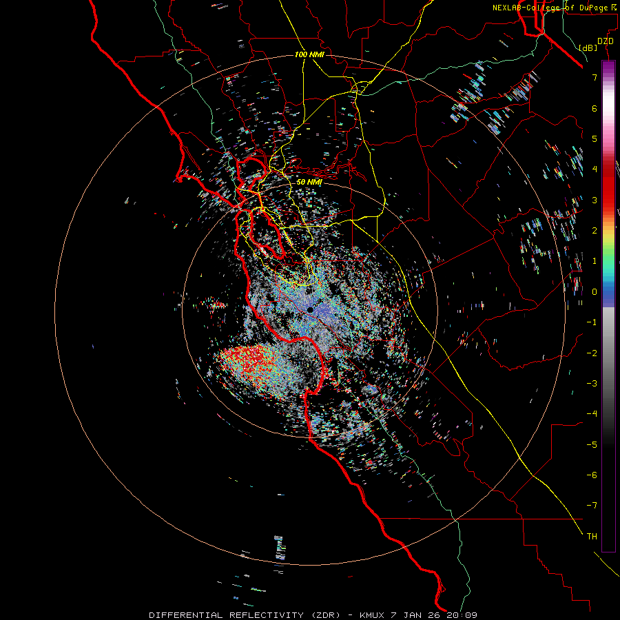Click the black radar site dot at the scan center
Viewport: 620px width, 620px height.
311,310
